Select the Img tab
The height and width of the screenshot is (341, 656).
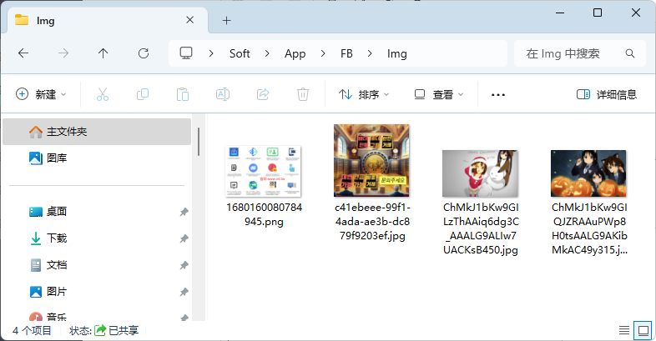(x=108, y=20)
